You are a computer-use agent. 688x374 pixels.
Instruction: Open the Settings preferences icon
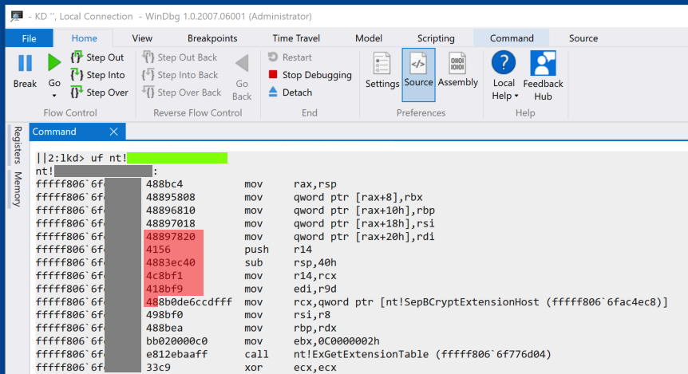click(x=382, y=70)
